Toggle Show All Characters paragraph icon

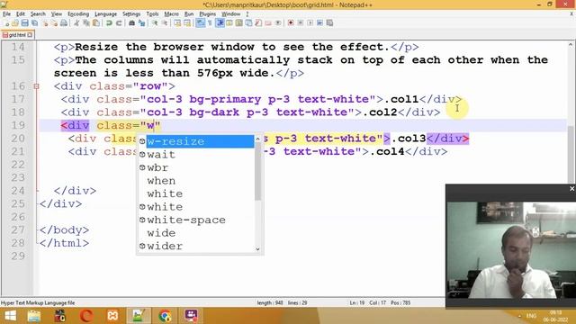coord(210,22)
